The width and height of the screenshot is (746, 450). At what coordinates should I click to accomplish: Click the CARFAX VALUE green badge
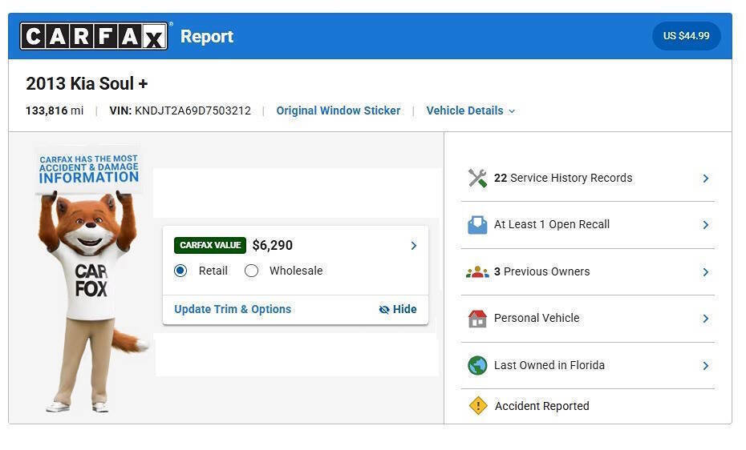tap(209, 246)
